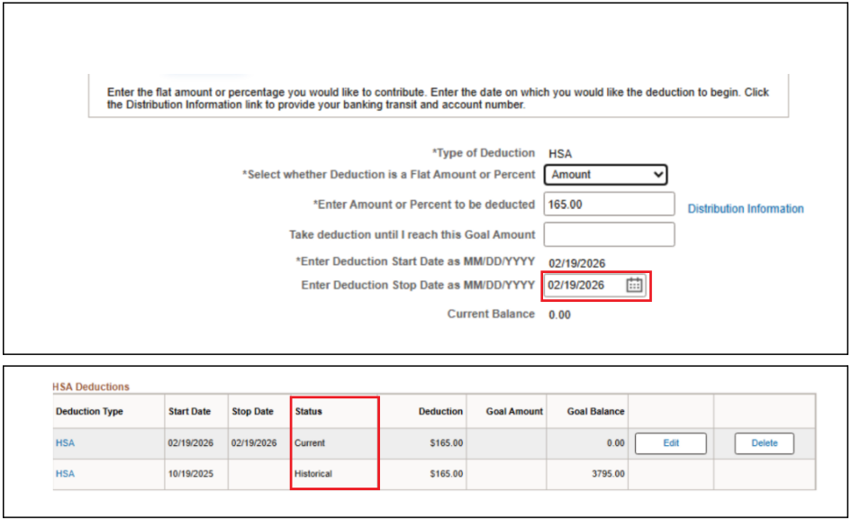Click the empty Goal Amount input field
The height and width of the screenshot is (520, 852).
(609, 234)
